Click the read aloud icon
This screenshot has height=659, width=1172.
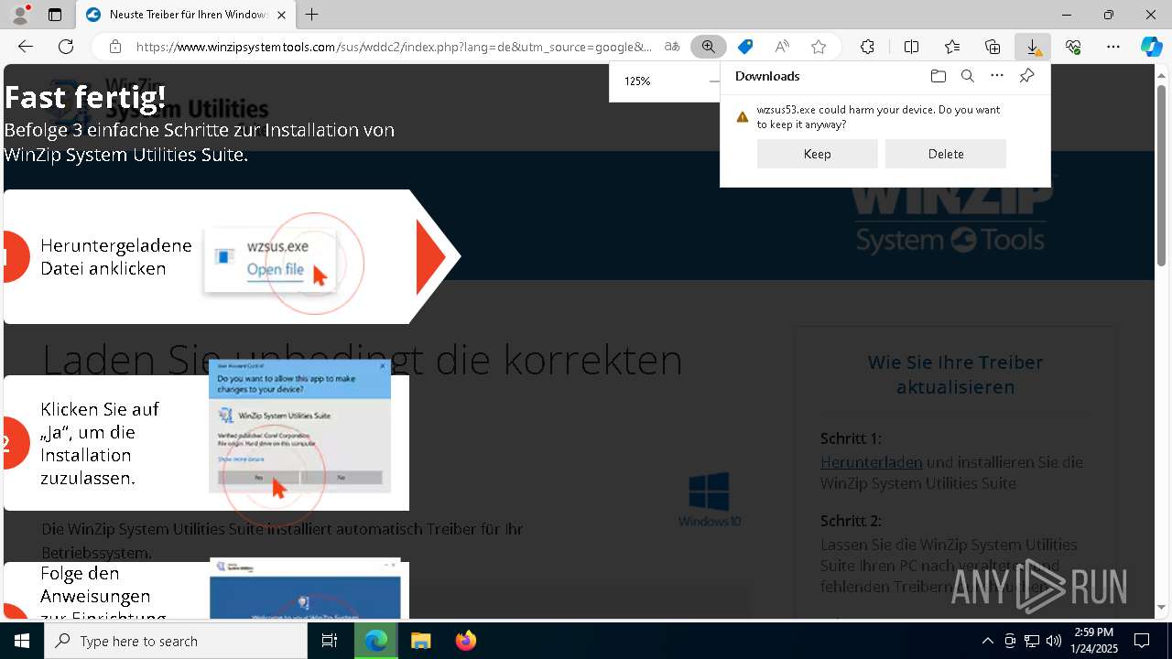(782, 47)
